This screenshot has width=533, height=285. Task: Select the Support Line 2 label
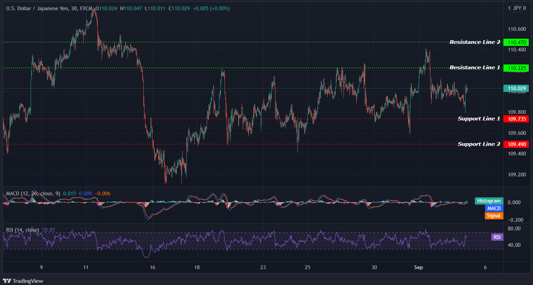pos(479,144)
